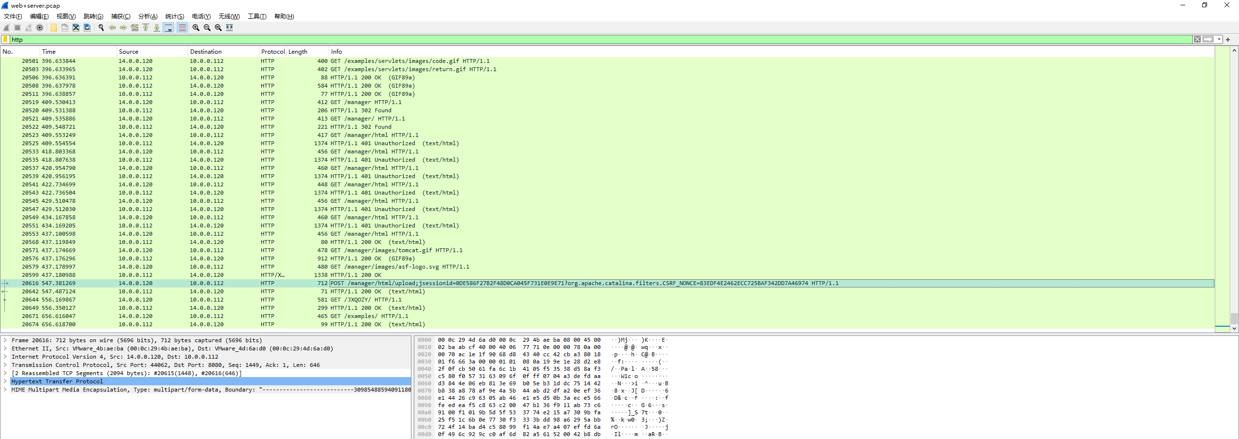Open capture options gear icon
1239x439 pixels.
pyautogui.click(x=40, y=28)
